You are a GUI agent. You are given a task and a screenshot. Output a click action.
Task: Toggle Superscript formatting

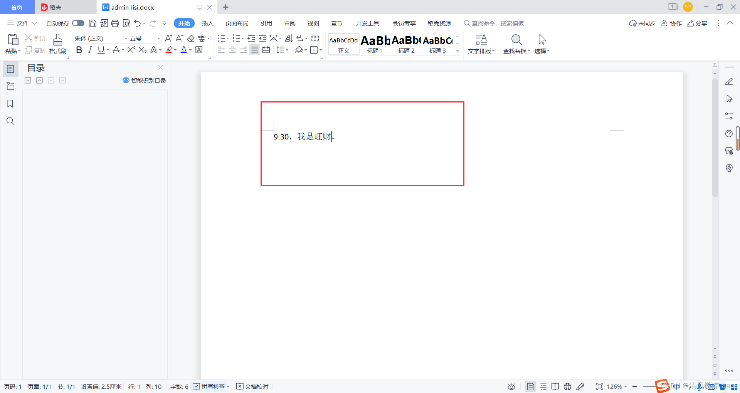click(x=131, y=50)
